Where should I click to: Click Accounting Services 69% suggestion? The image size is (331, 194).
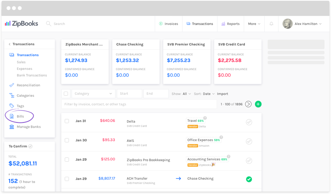[207, 159]
